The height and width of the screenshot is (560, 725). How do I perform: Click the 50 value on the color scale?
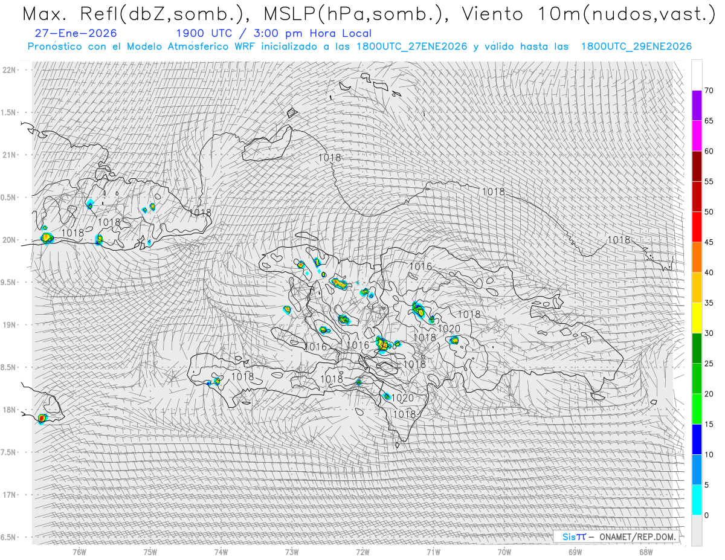pos(709,212)
